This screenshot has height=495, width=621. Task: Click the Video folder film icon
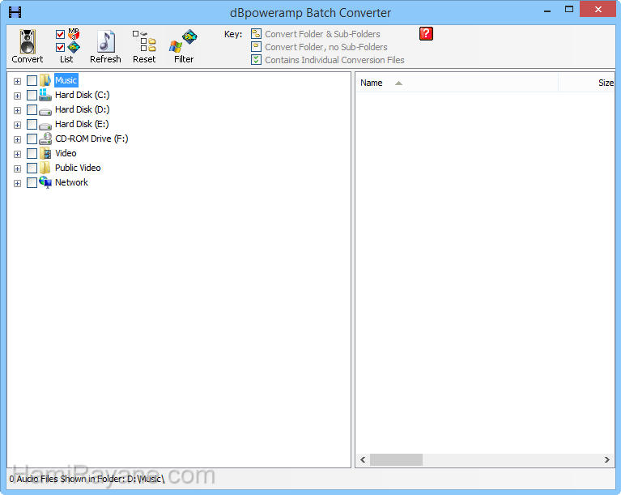click(x=45, y=153)
